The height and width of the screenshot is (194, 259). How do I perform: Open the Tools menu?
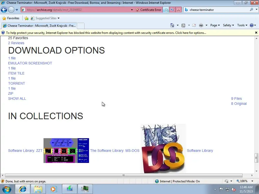click(242, 25)
